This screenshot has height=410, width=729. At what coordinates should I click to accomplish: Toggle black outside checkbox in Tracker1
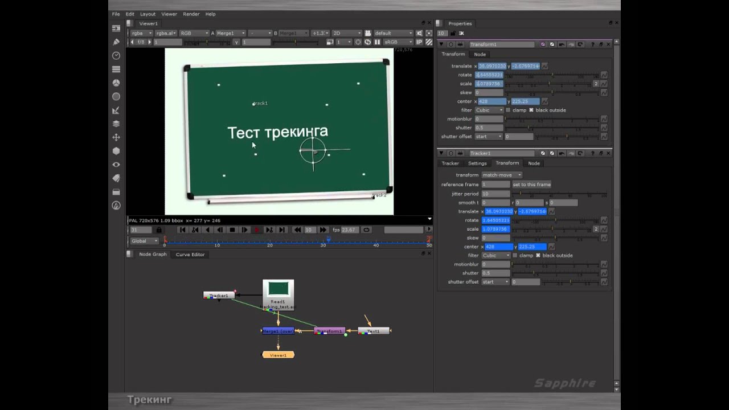[x=538, y=255]
